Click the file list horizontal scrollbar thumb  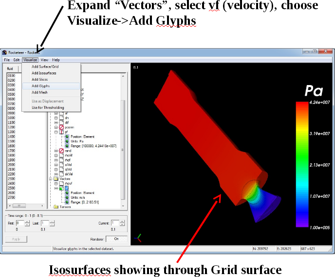click(19, 206)
